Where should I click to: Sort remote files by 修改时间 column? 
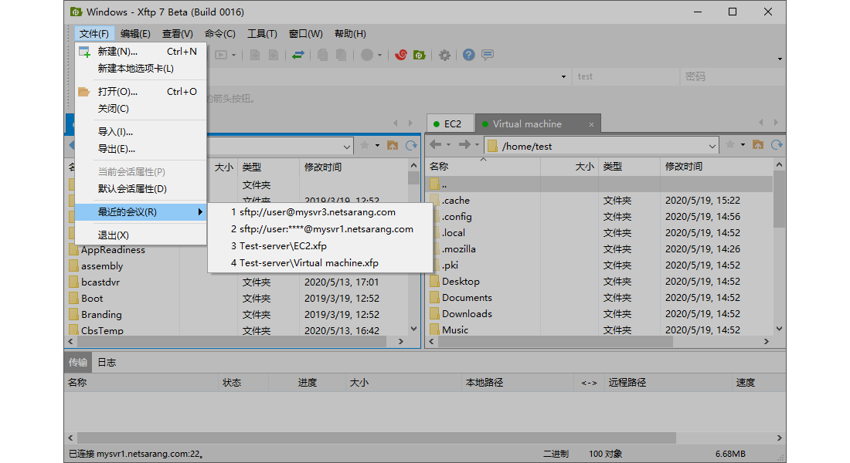[716, 166]
